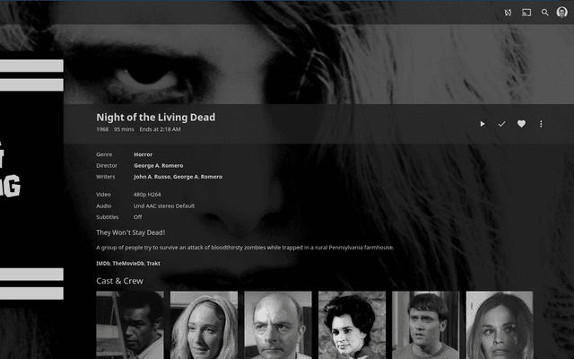Open the user profile avatar

pyautogui.click(x=562, y=12)
